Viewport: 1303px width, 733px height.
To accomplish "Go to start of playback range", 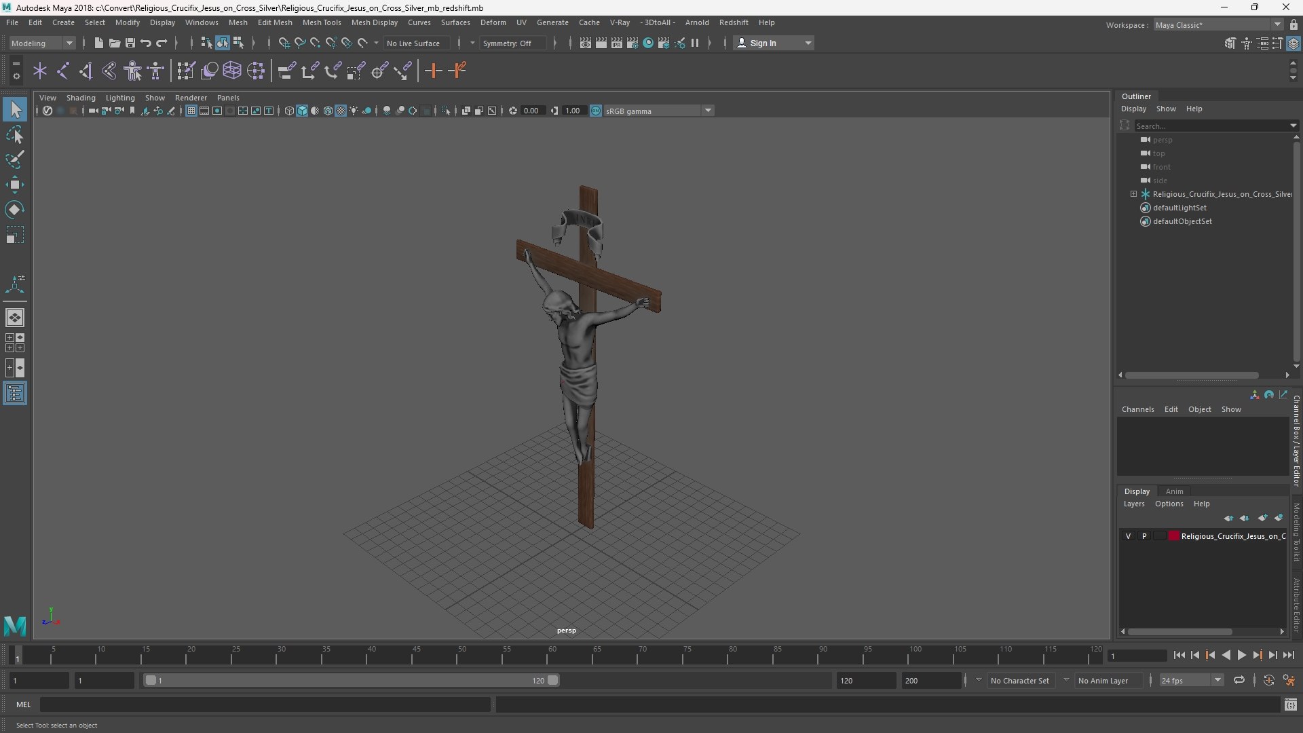I will pyautogui.click(x=1179, y=655).
